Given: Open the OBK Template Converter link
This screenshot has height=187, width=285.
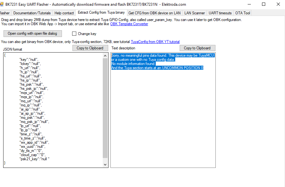Looking at the screenshot, I should (129, 24).
